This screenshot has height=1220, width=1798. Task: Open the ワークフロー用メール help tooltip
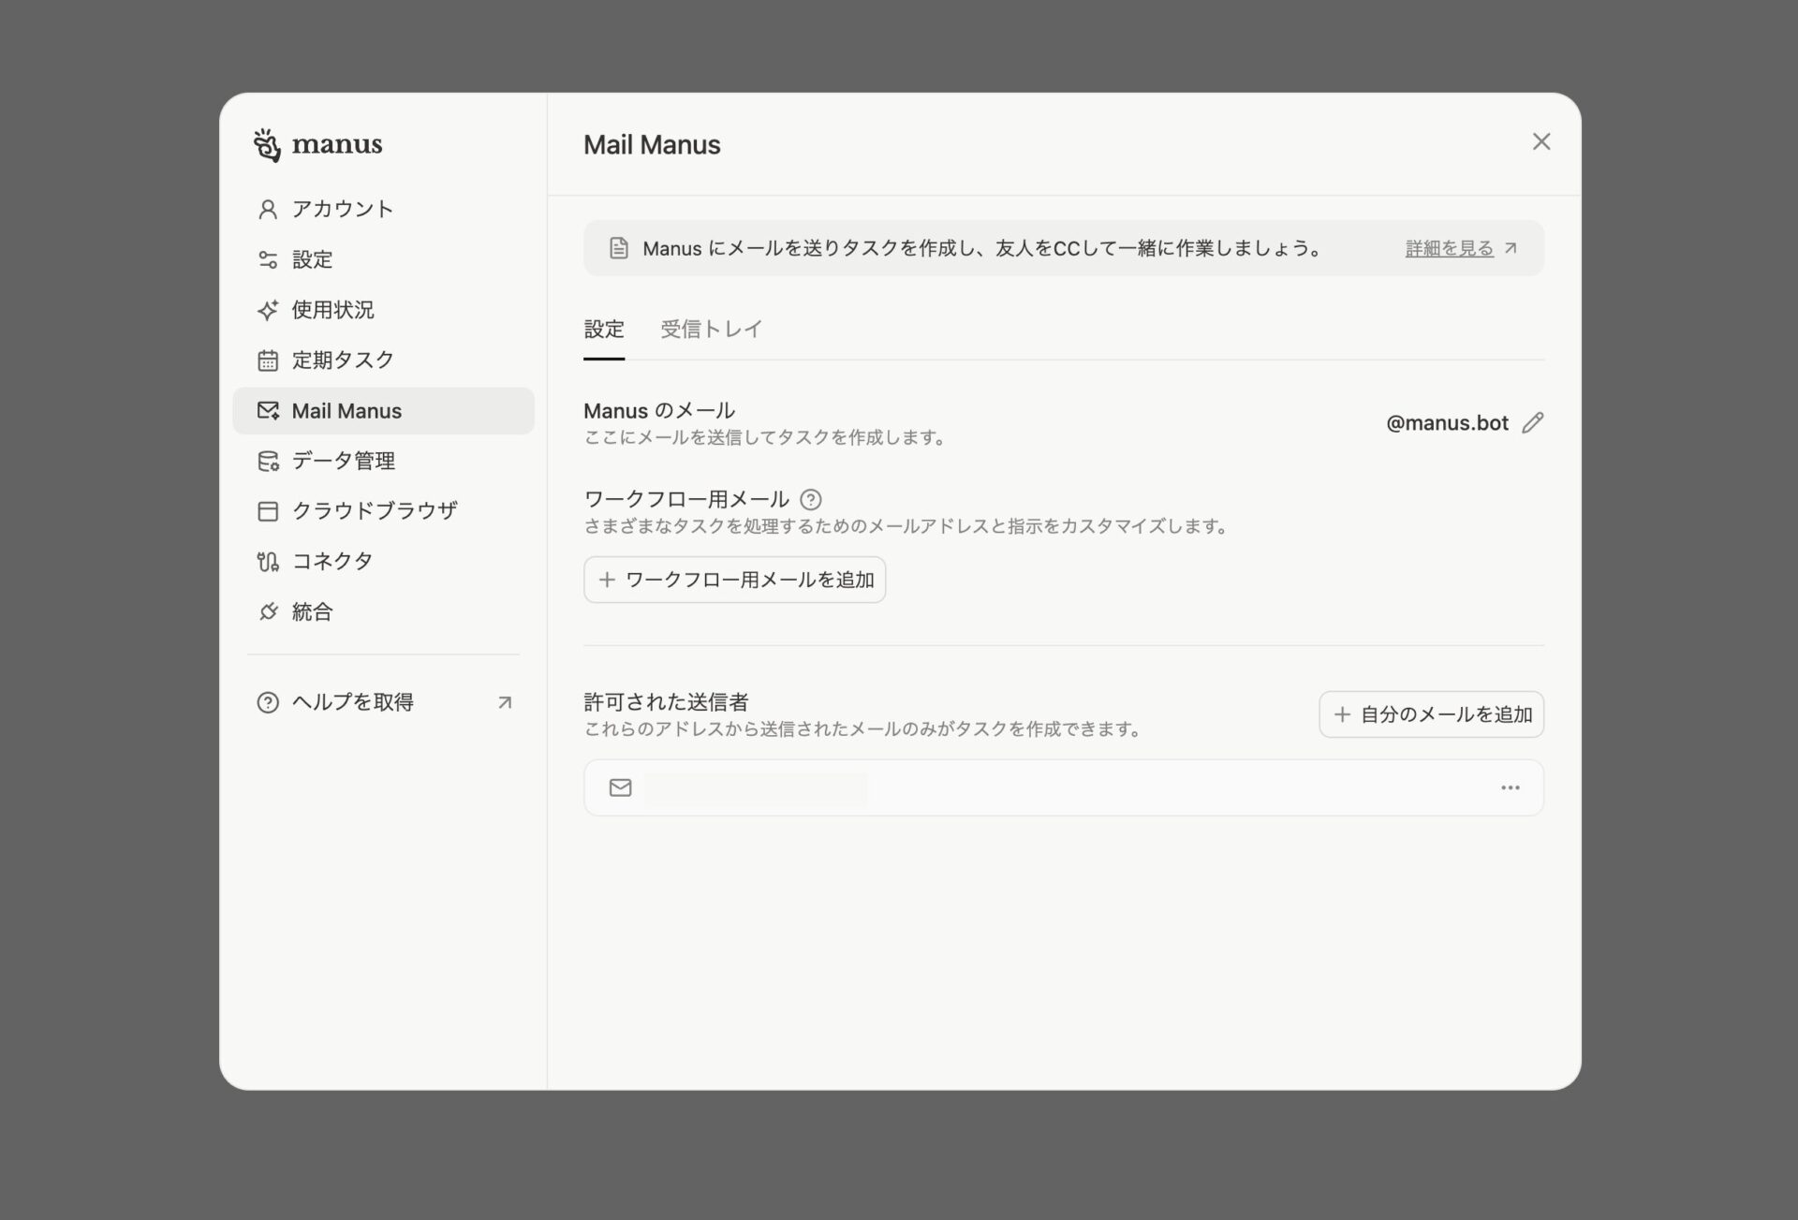pyautogui.click(x=811, y=499)
